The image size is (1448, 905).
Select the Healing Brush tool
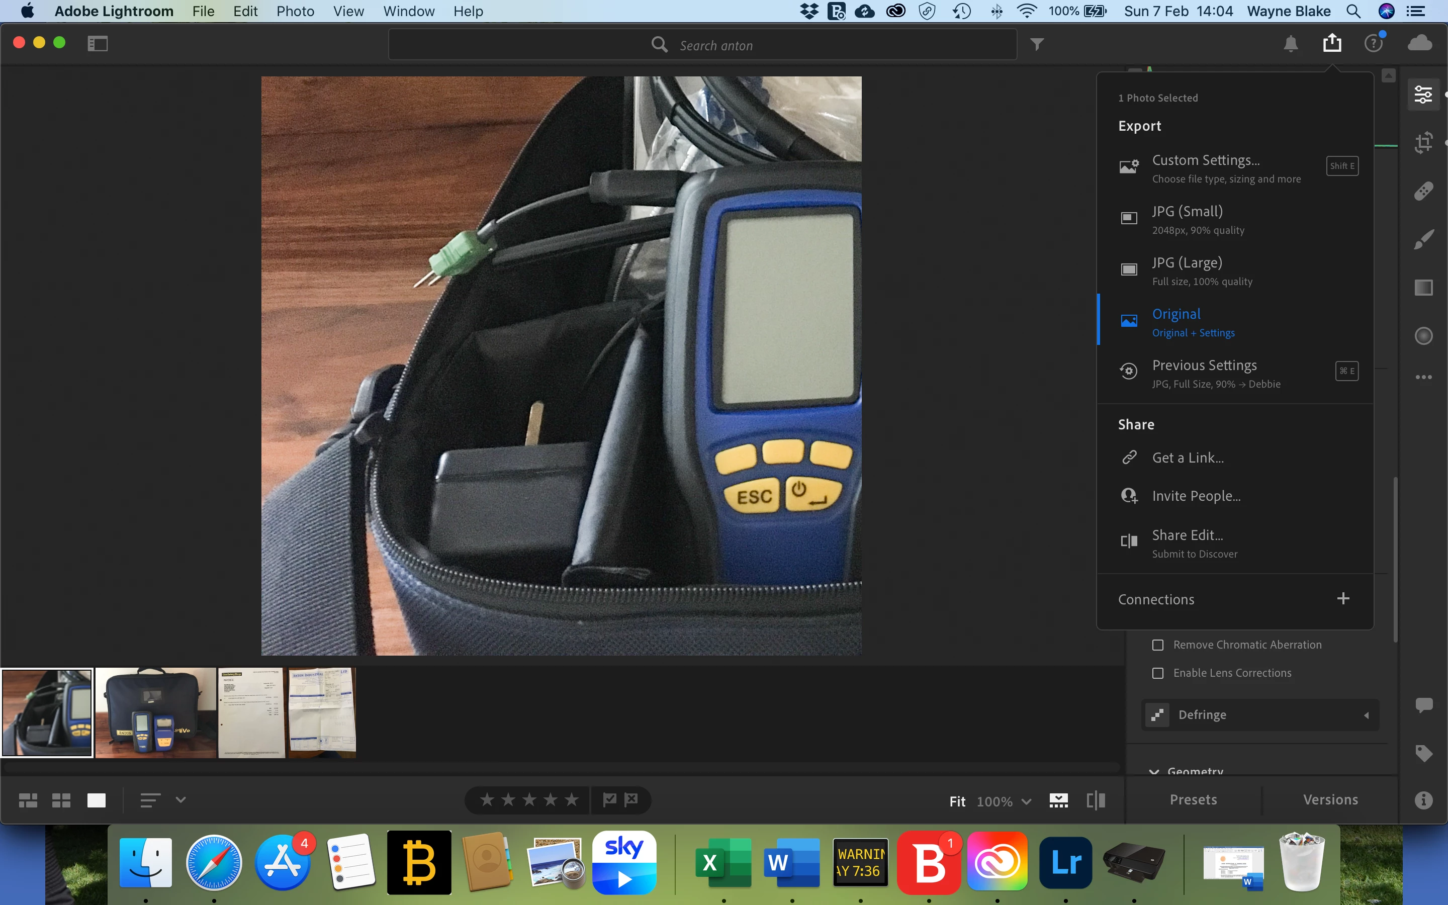(1423, 191)
